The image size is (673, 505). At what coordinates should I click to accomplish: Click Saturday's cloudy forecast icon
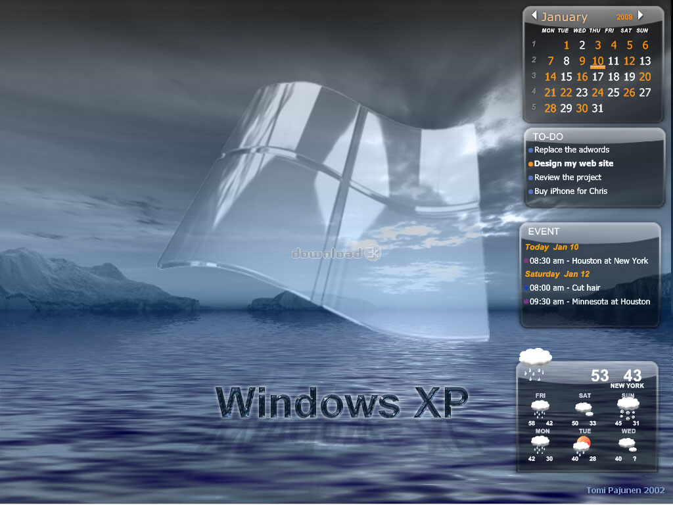[x=584, y=408]
